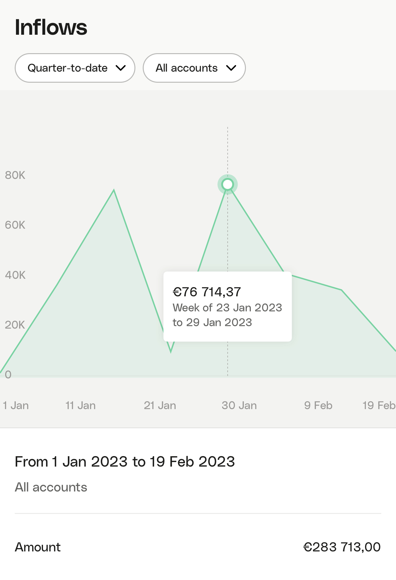Open the Quarter-to-date period dropdown
Screen dimensions: 396x580
coord(75,68)
